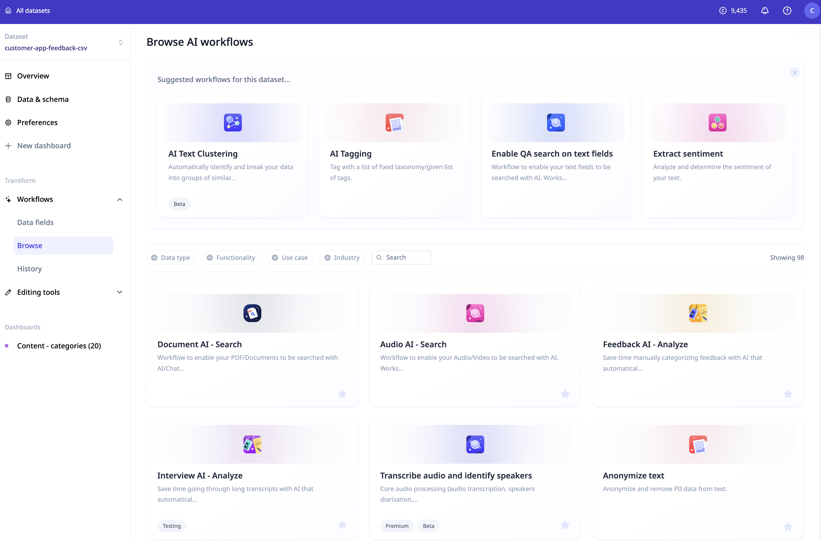Click the Document AI - Search icon
Viewport: 821px width, 541px height.
point(252,313)
